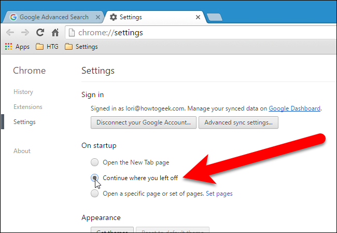Reload the current page

(x=40, y=32)
